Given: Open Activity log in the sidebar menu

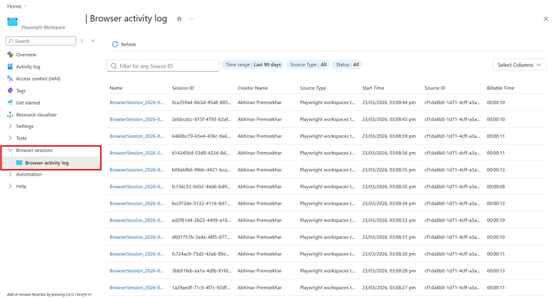Looking at the screenshot, I should pyautogui.click(x=28, y=66).
